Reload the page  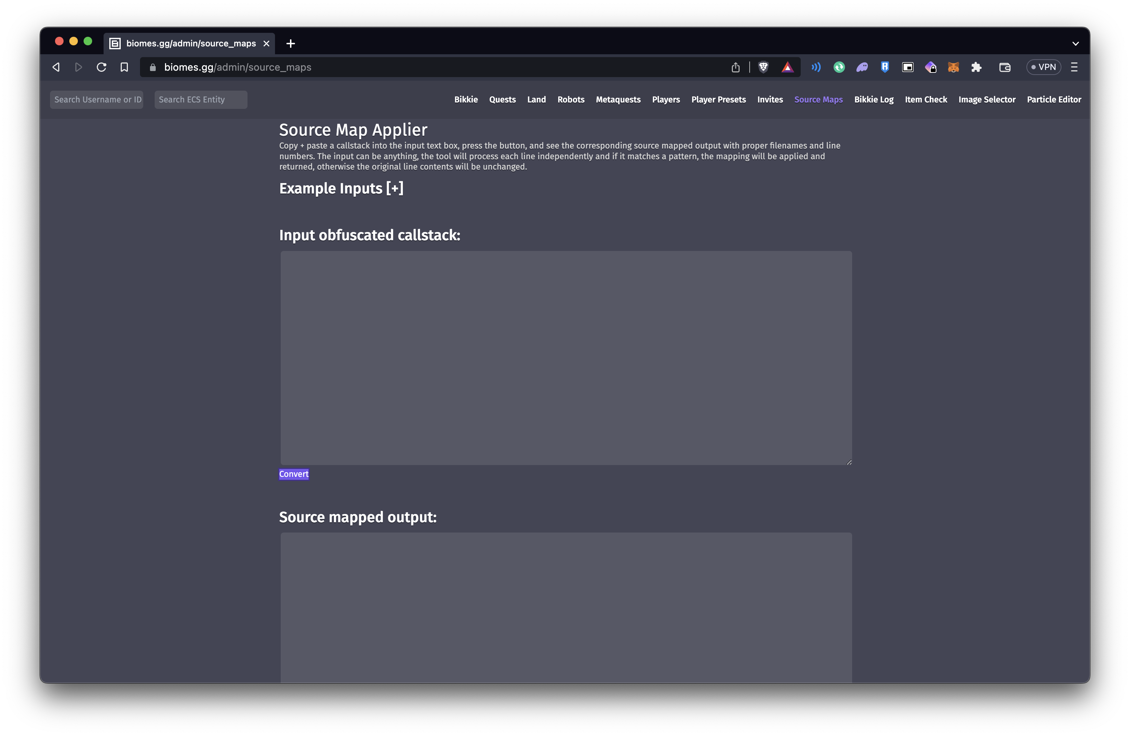coord(101,67)
